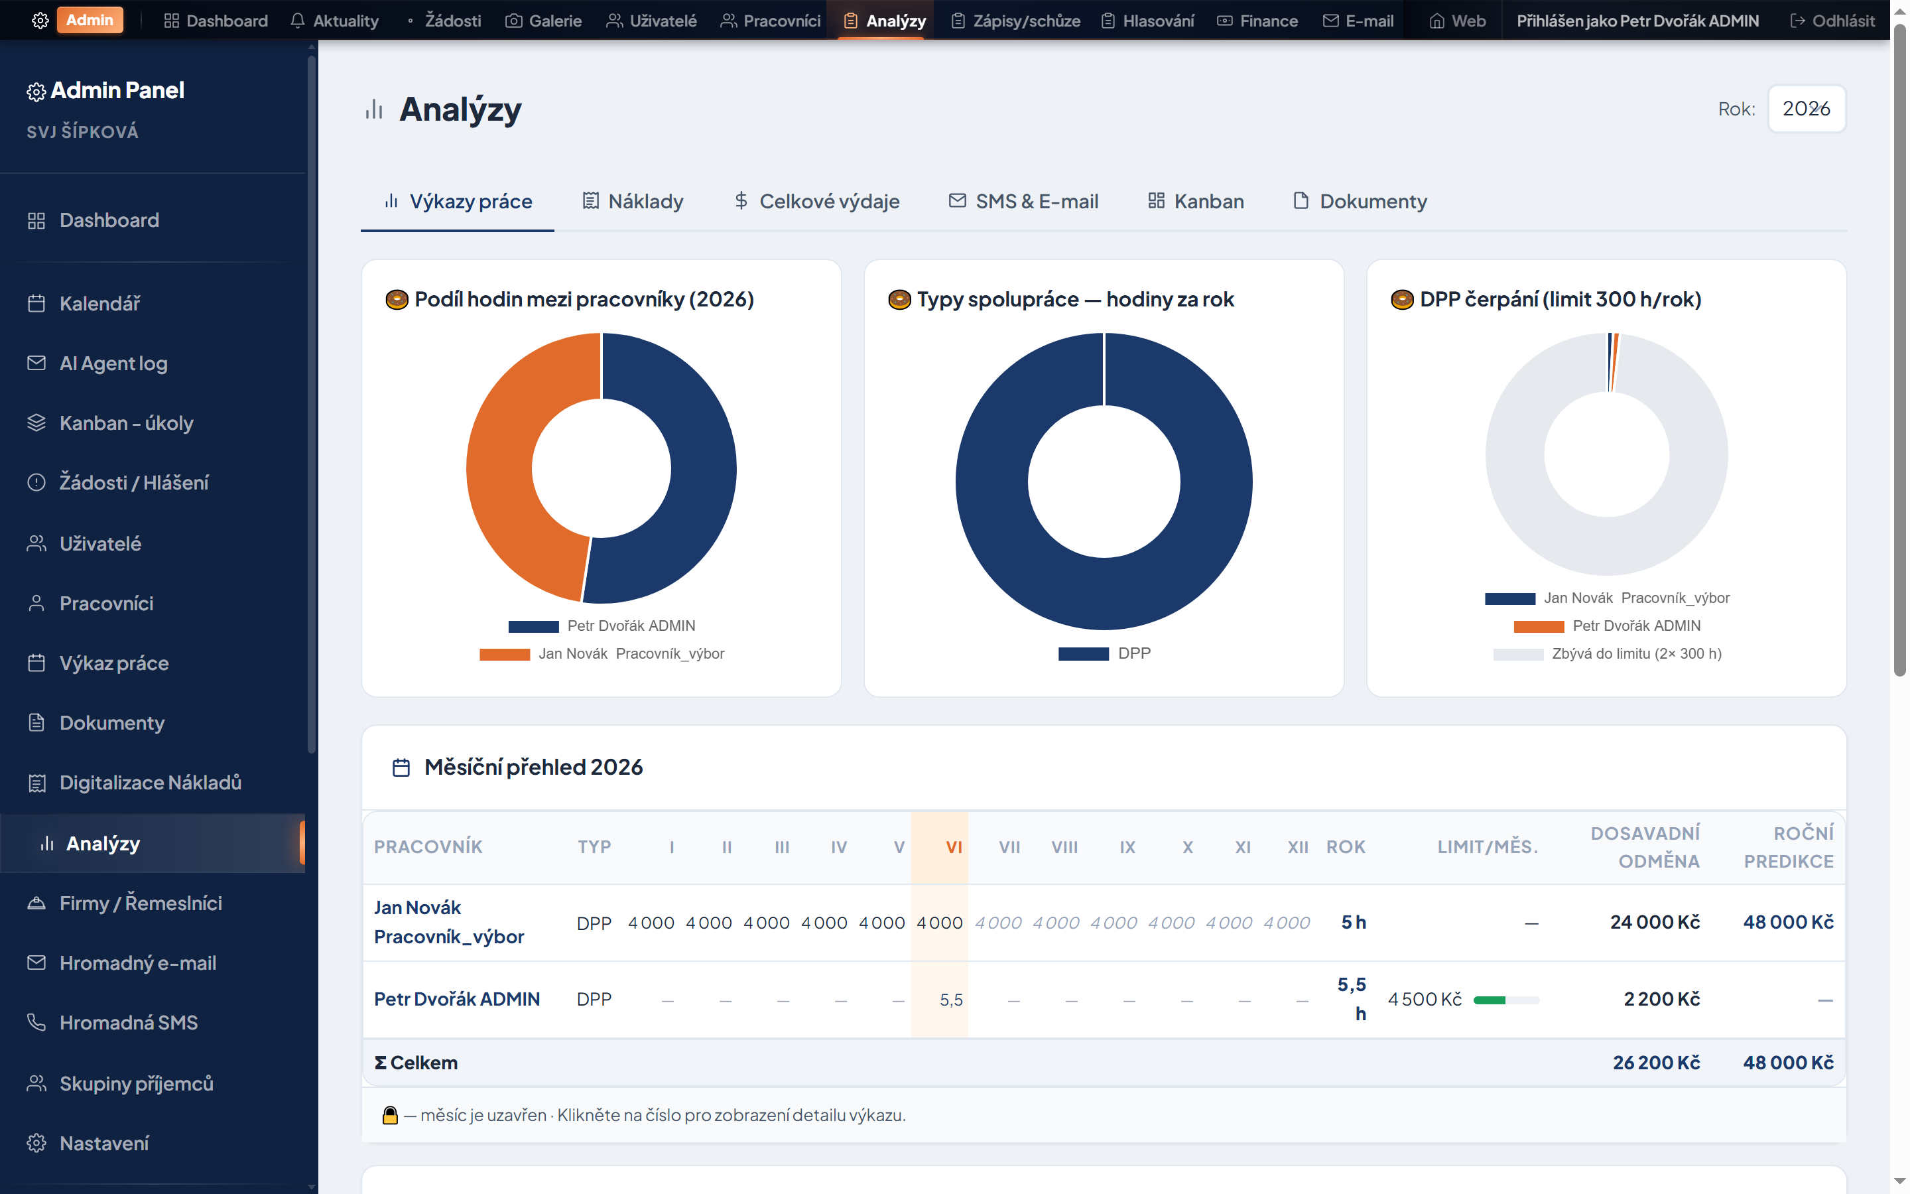Toggle Jan Novák legend in DPP čerpání chart
Image resolution: width=1910 pixels, height=1194 pixels.
[1607, 598]
